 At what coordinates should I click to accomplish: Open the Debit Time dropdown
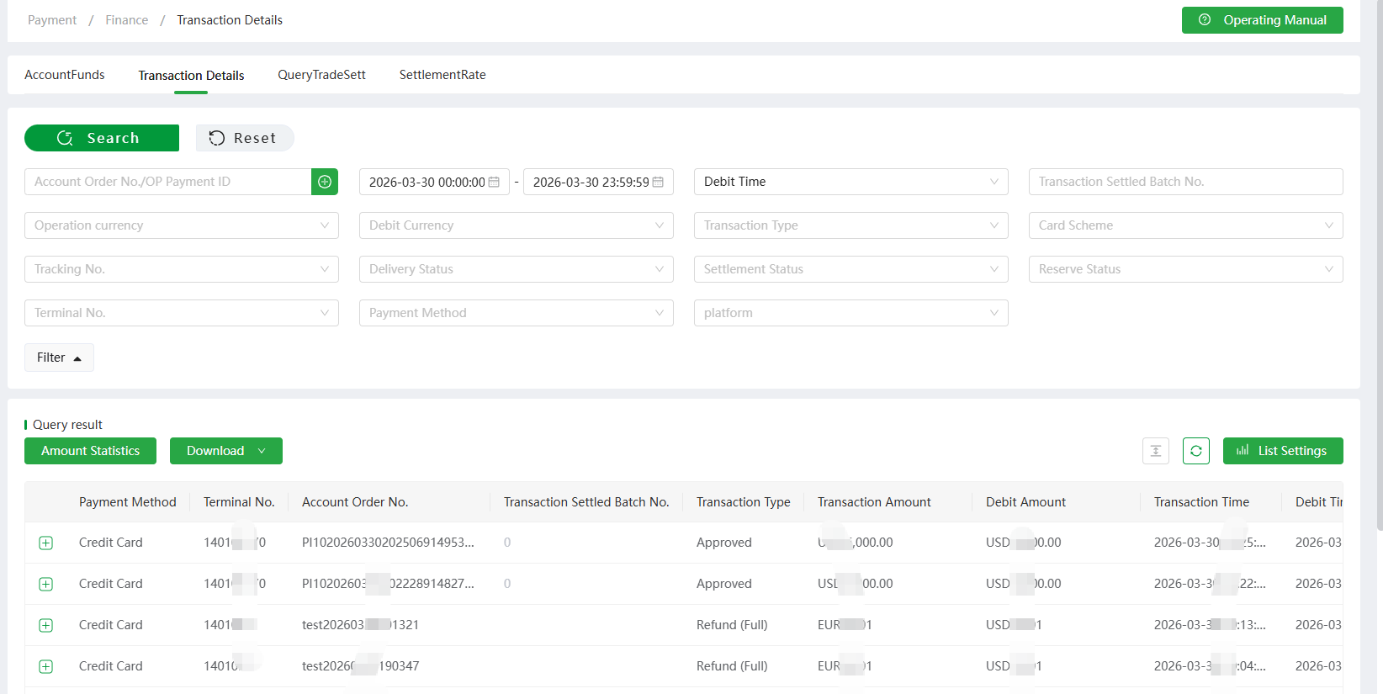tap(851, 182)
